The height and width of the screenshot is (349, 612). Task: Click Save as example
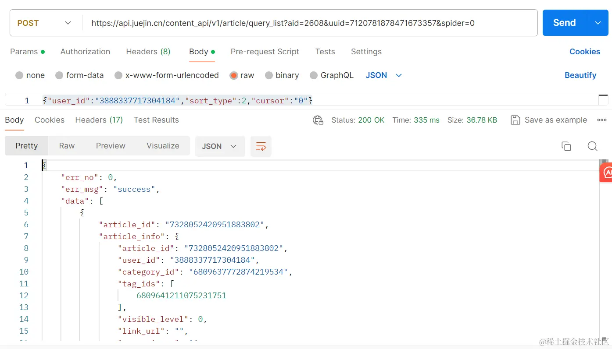[556, 120]
